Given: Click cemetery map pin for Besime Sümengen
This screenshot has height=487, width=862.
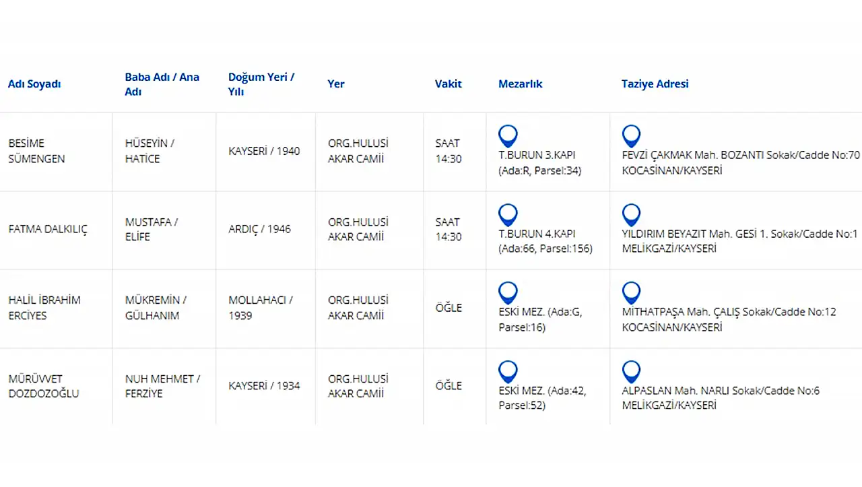Looking at the screenshot, I should pos(508,136).
